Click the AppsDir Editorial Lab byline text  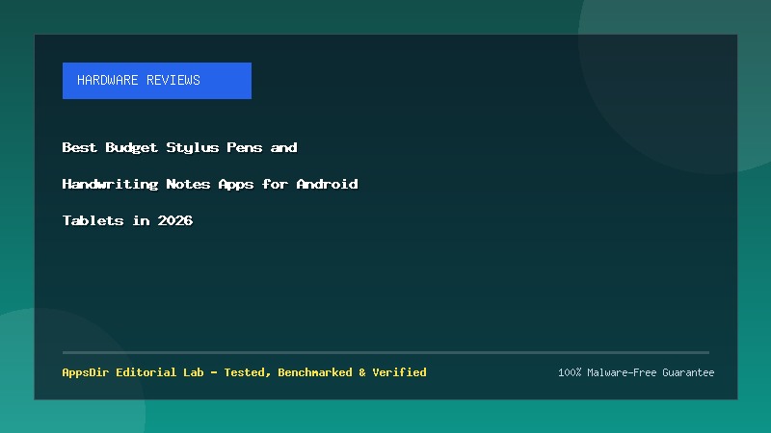[x=245, y=372]
